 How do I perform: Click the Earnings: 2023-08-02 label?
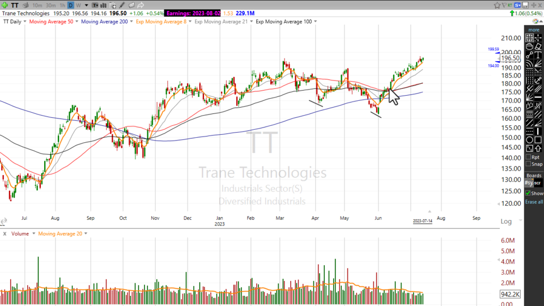pos(193,13)
